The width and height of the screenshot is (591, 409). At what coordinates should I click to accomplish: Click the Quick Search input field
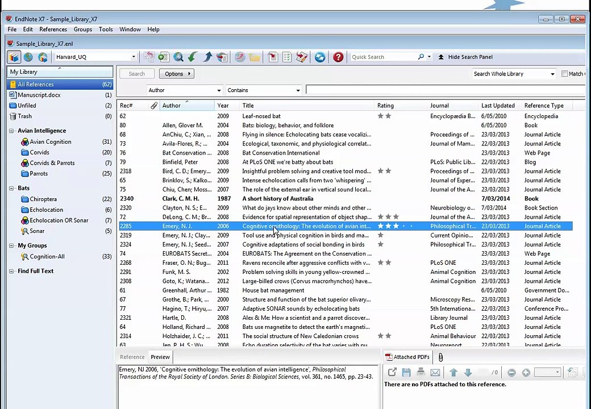click(382, 57)
